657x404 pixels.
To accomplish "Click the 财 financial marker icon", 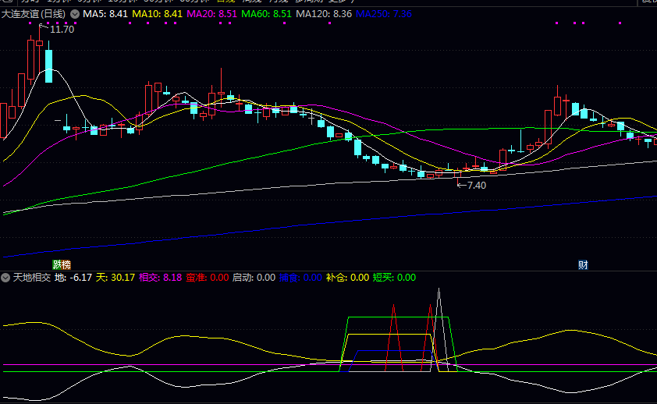I will [583, 265].
